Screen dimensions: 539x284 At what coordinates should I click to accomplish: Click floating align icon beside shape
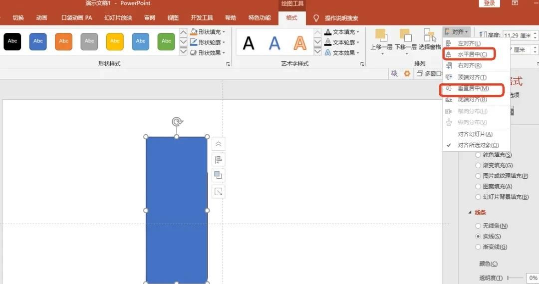click(218, 160)
